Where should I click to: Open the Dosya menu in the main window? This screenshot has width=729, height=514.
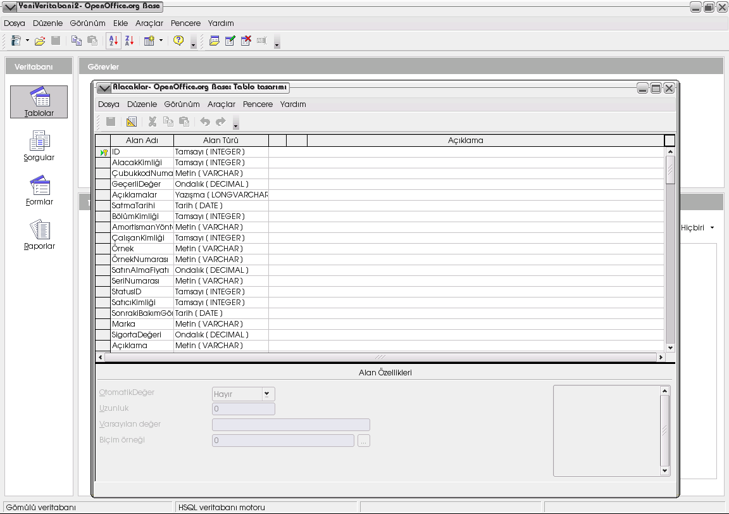pos(15,23)
